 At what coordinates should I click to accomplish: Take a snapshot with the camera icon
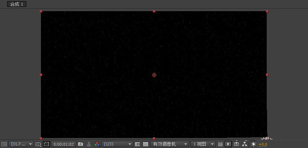[x=81, y=144]
